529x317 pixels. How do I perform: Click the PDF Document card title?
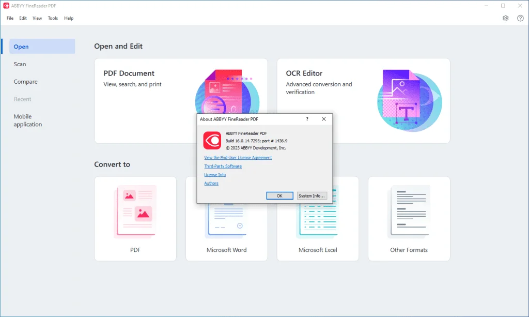[x=129, y=73]
